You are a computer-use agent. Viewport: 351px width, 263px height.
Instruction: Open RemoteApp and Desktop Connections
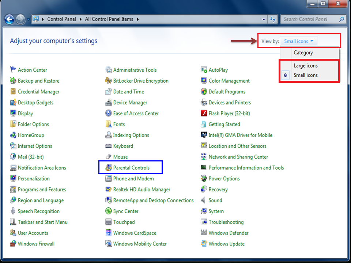pyautogui.click(x=153, y=201)
